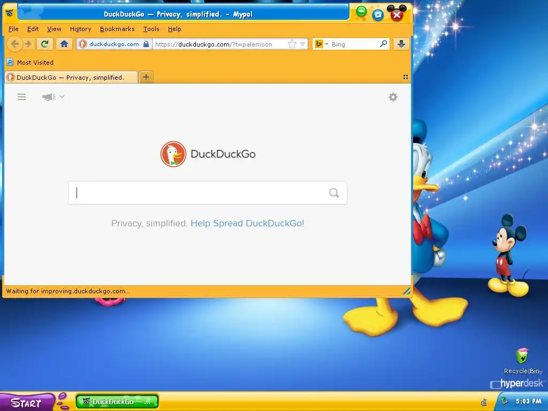Image resolution: width=548 pixels, height=411 pixels.
Task: Open the Edit menu
Action: (x=33, y=29)
